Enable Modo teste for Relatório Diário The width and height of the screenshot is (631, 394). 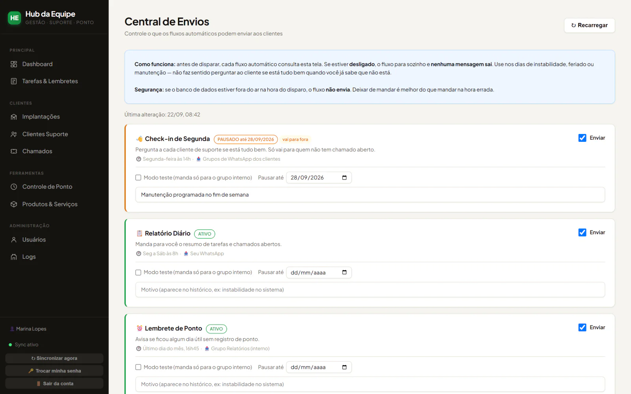click(138, 272)
